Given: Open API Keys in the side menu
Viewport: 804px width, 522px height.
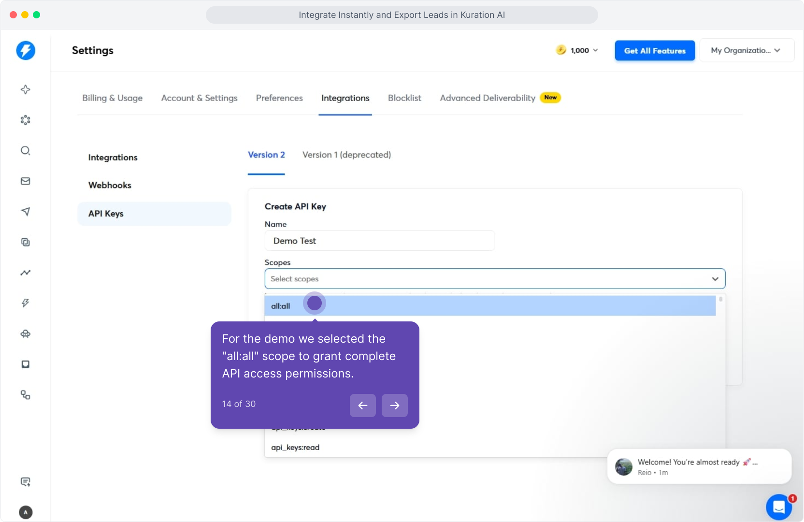Looking at the screenshot, I should 154,214.
